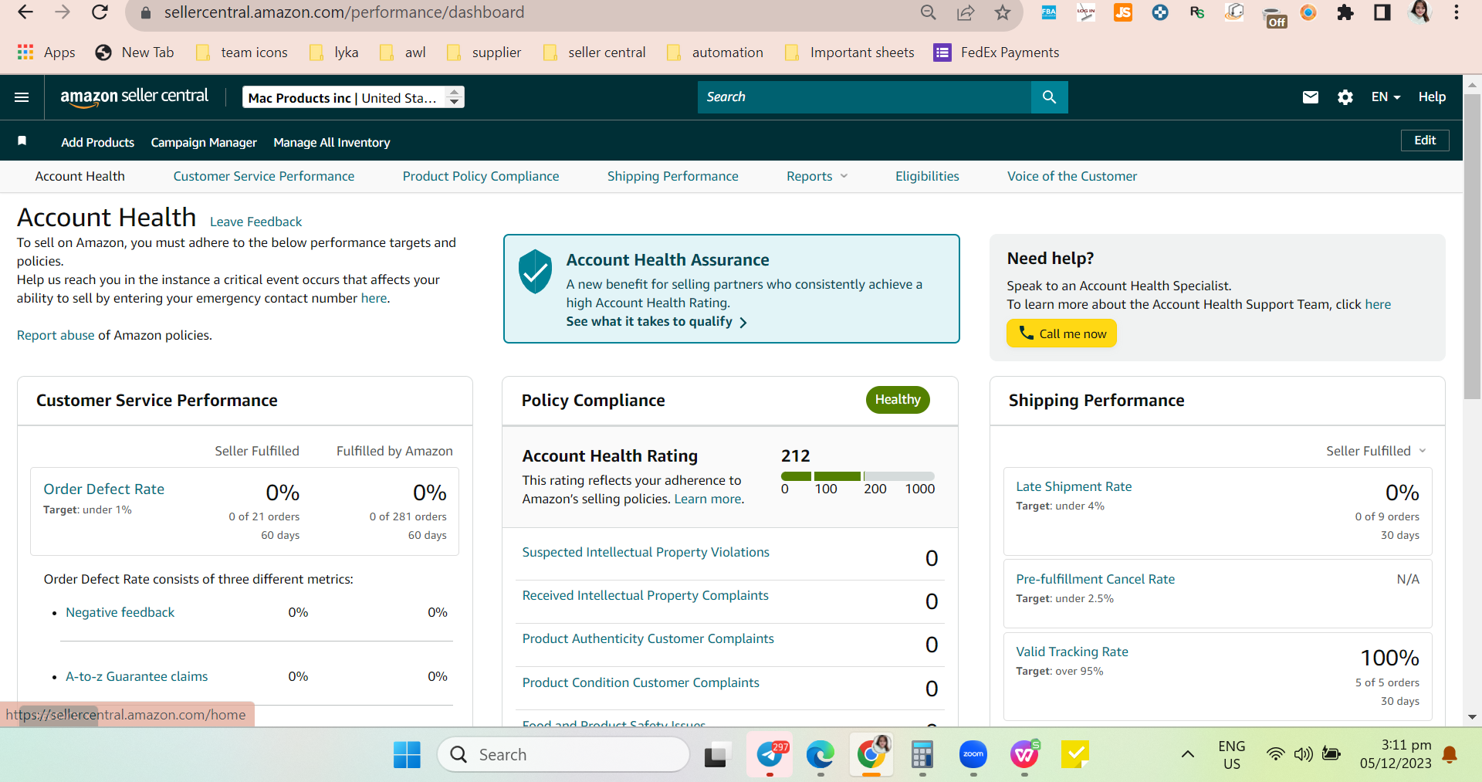Open Suspected Intellectual Property Violations
The height and width of the screenshot is (782, 1482).
tap(646, 552)
